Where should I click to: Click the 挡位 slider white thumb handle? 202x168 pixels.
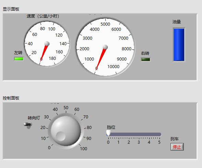coord(108,133)
